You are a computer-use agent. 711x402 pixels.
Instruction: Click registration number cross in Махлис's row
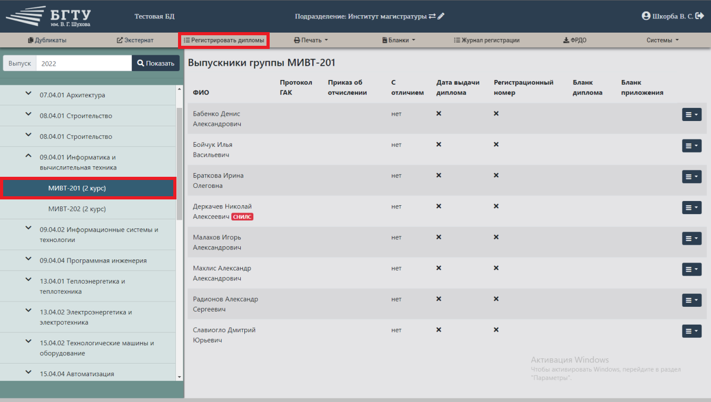pos(496,268)
